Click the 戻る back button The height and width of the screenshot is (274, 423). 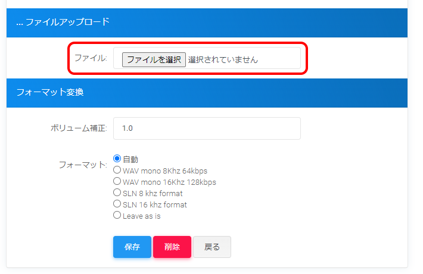[211, 247]
